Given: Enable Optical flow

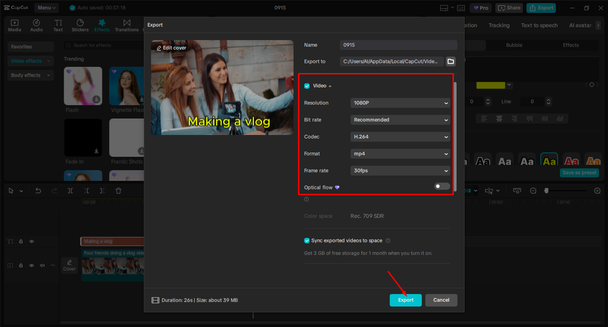Looking at the screenshot, I should tap(441, 186).
